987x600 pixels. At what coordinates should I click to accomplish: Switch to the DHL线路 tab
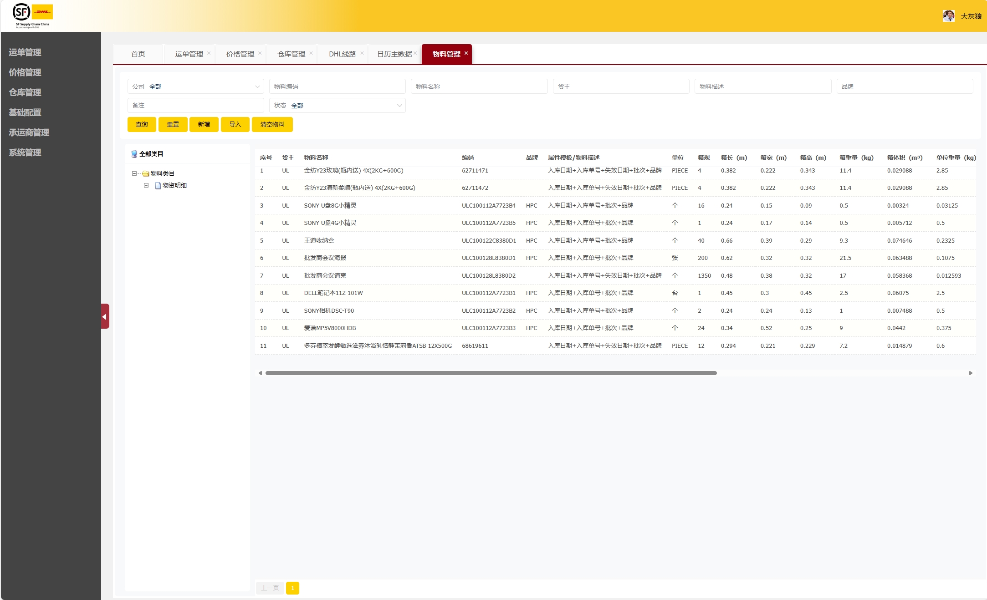[x=343, y=54]
